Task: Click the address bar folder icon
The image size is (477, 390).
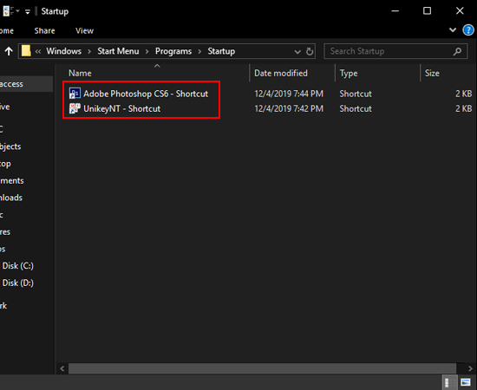Action: pos(26,51)
